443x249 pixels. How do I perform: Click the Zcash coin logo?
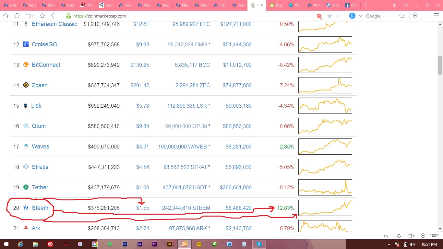click(26, 85)
